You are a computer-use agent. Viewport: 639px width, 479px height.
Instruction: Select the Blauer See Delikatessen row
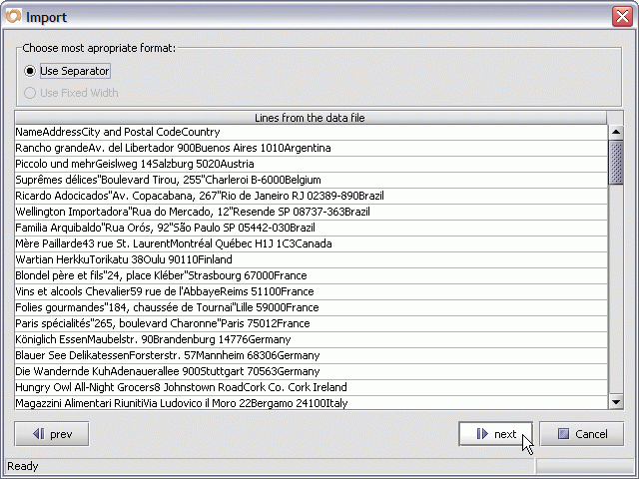[311, 355]
